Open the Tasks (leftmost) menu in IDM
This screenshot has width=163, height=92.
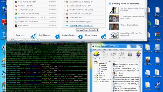(x=94, y=49)
